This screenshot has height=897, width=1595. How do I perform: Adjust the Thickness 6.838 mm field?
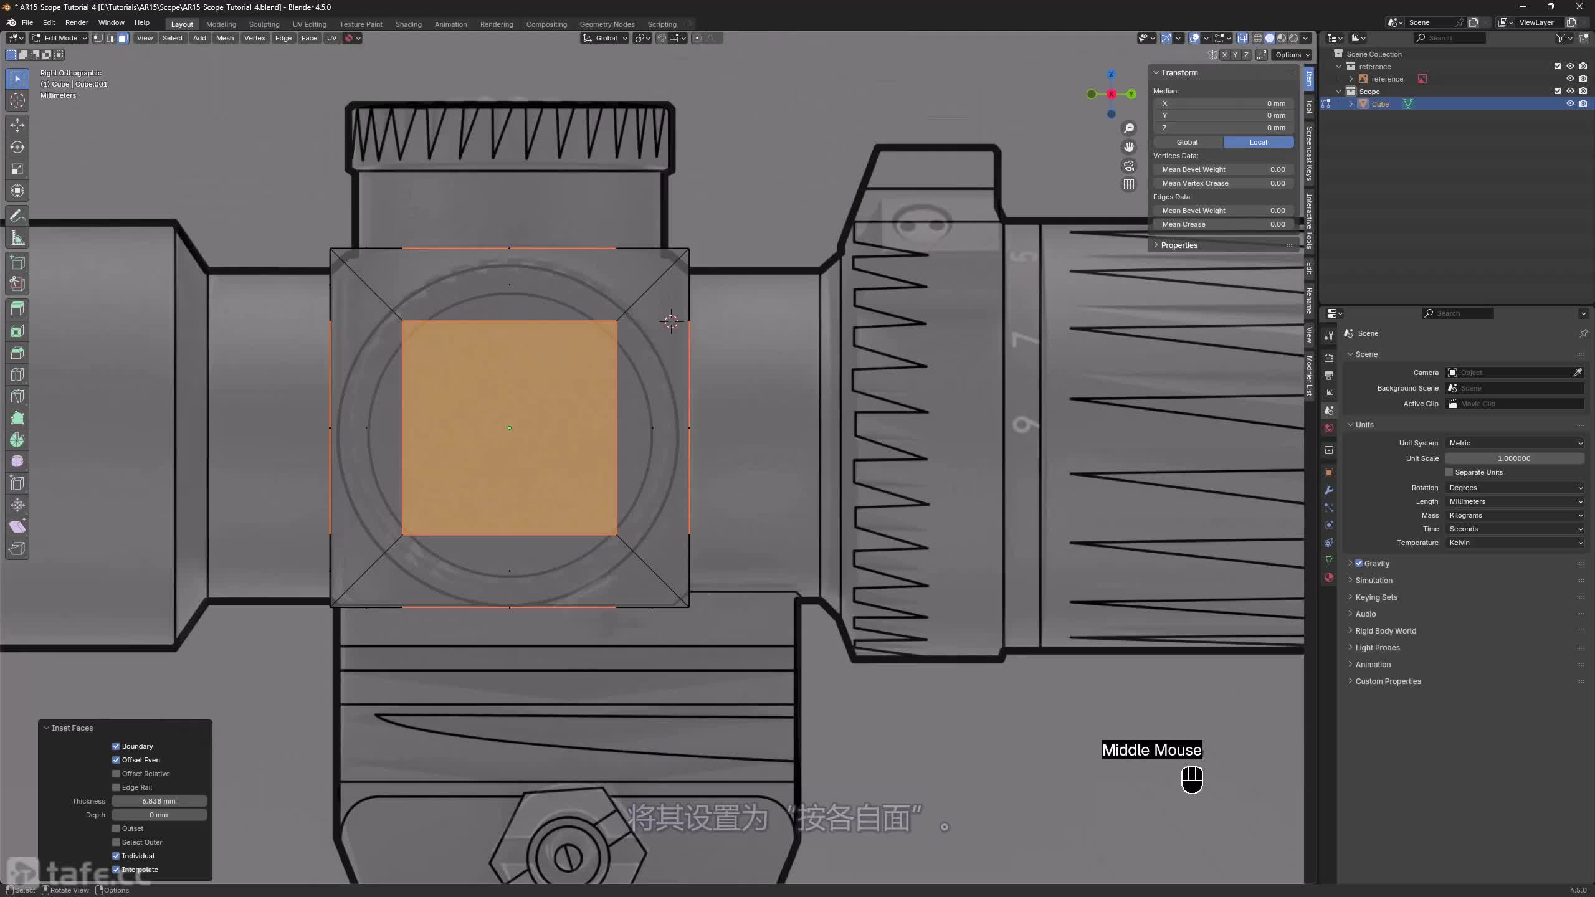click(x=159, y=801)
